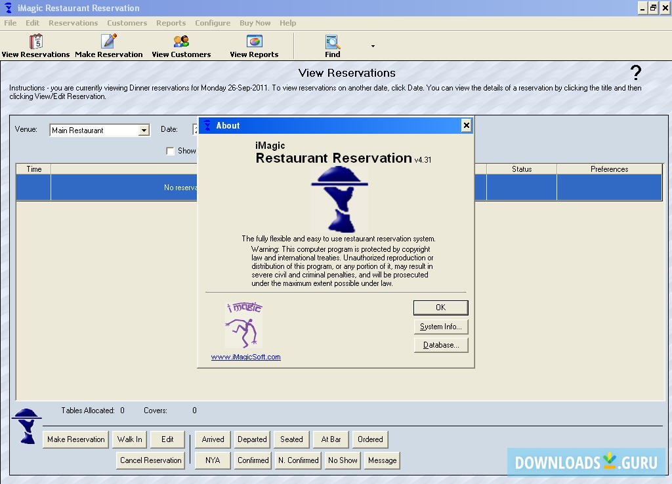Click the View Reports chart toolbar icon
This screenshot has width=672, height=484.
click(254, 41)
